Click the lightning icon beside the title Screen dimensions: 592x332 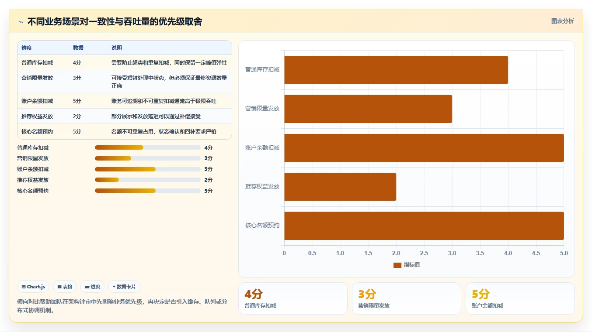click(21, 22)
